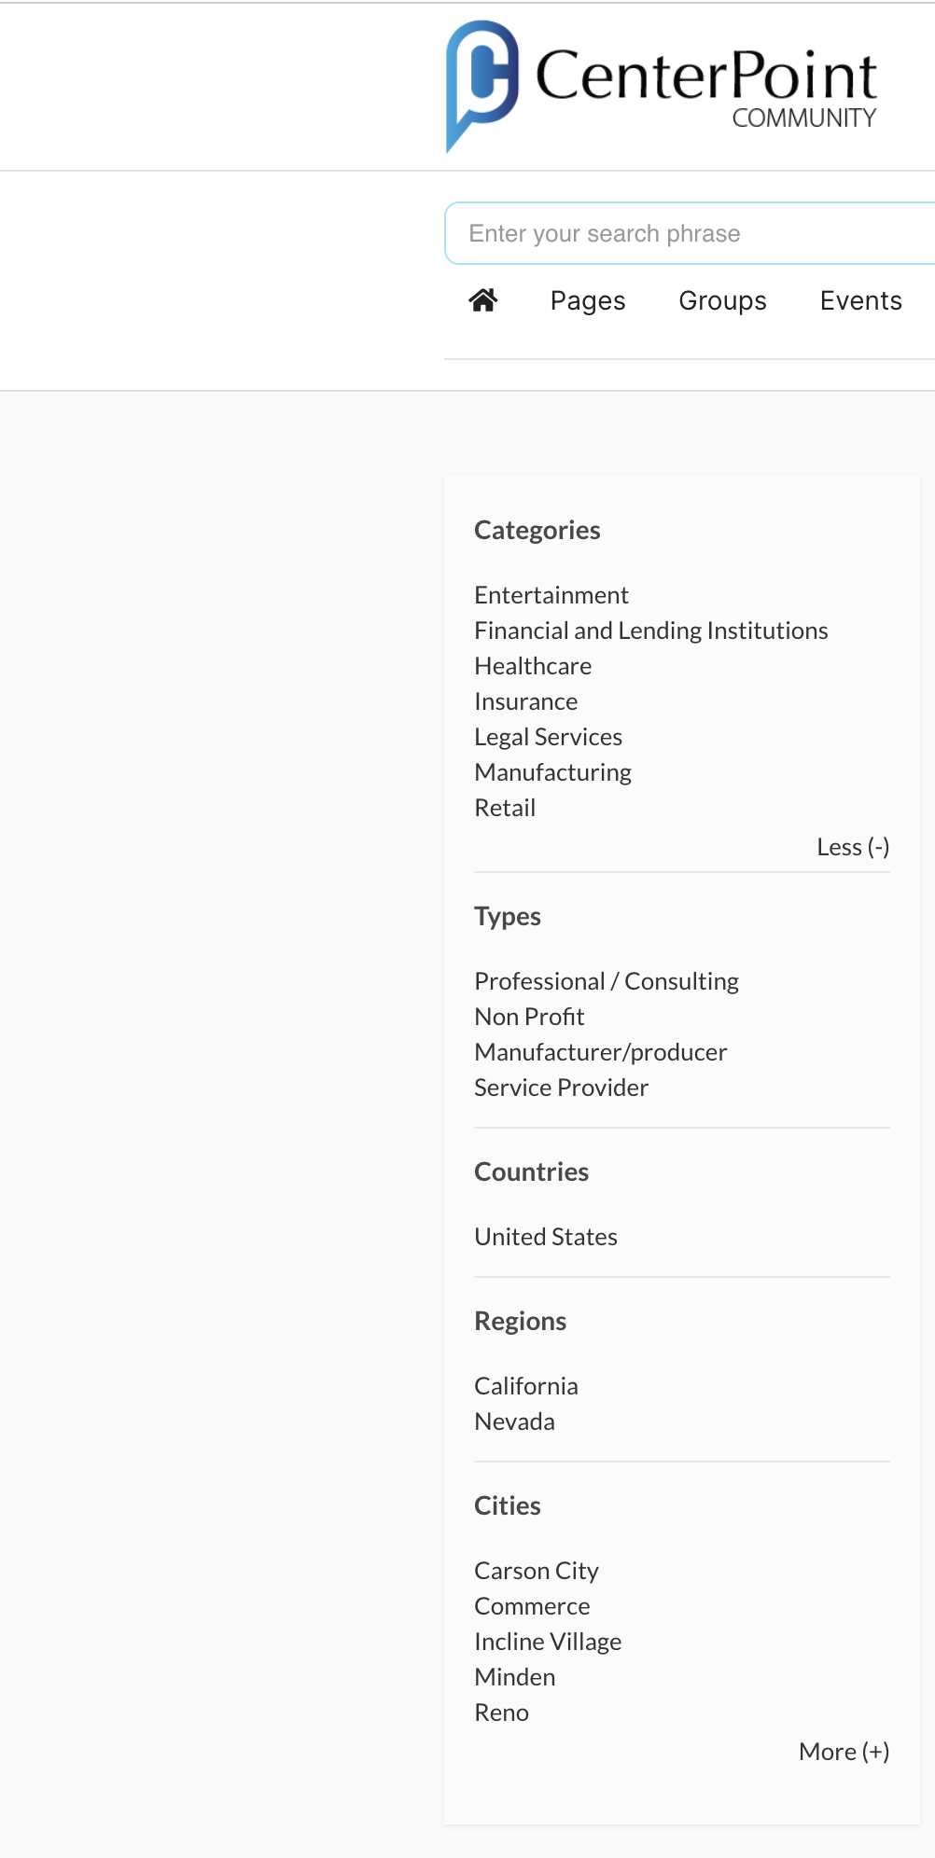The width and height of the screenshot is (935, 1858).
Task: Open the Groups tab
Action: [x=722, y=300]
